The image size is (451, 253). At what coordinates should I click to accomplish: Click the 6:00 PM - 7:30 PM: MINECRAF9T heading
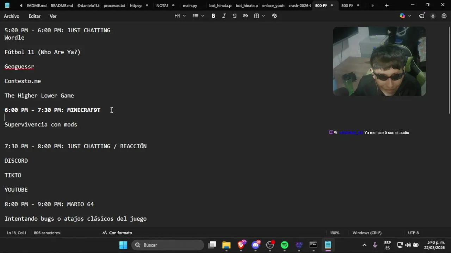coord(52,110)
